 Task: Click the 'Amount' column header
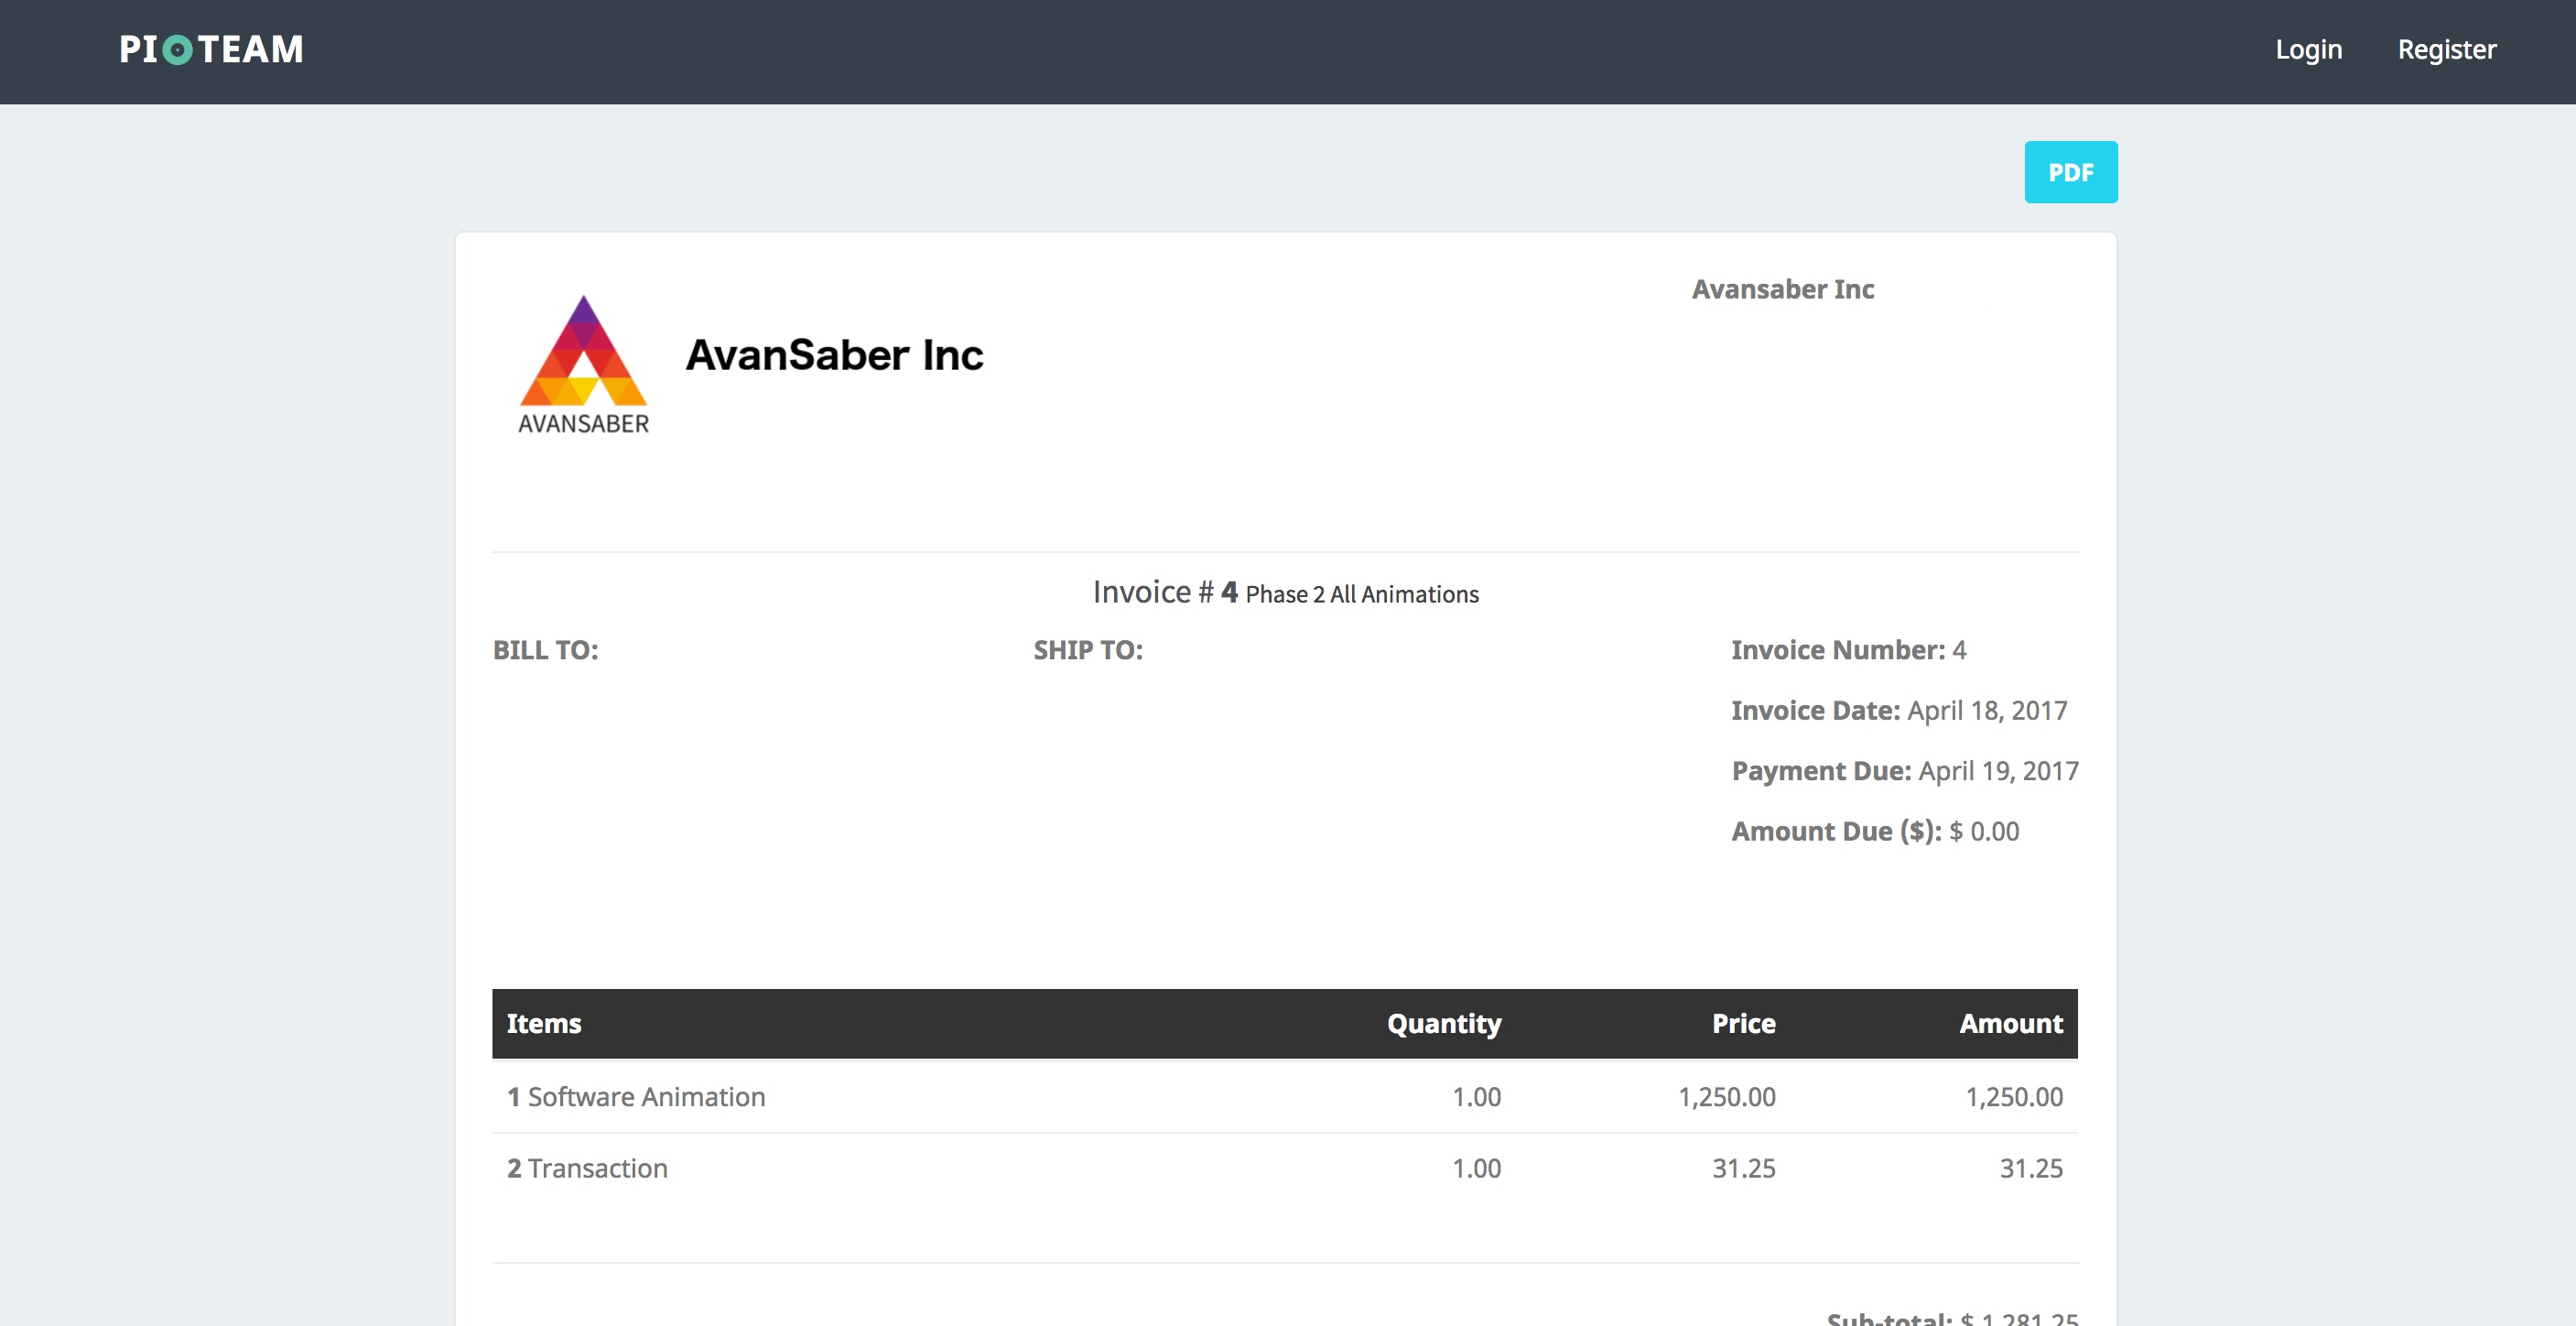click(x=2010, y=1023)
